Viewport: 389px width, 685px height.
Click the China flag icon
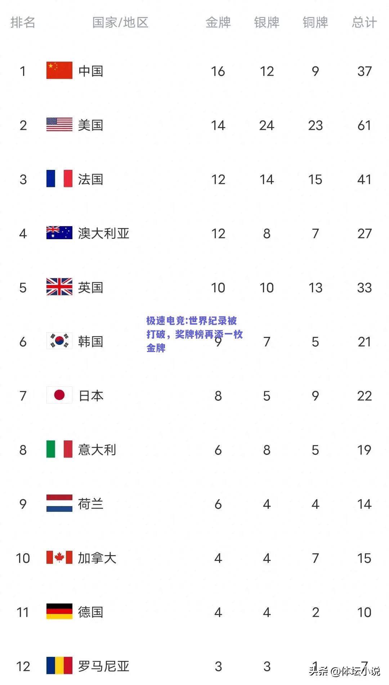pos(59,70)
